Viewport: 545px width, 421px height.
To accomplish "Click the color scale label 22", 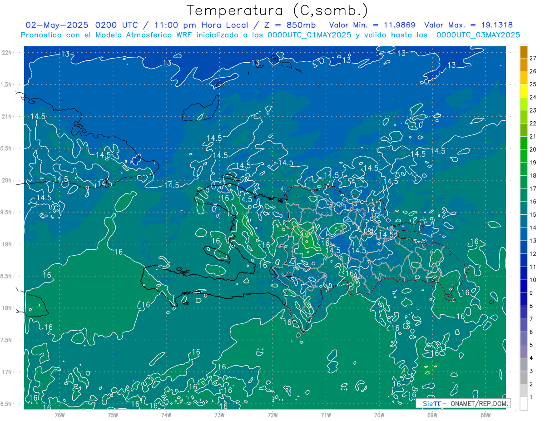I will click(x=533, y=123).
